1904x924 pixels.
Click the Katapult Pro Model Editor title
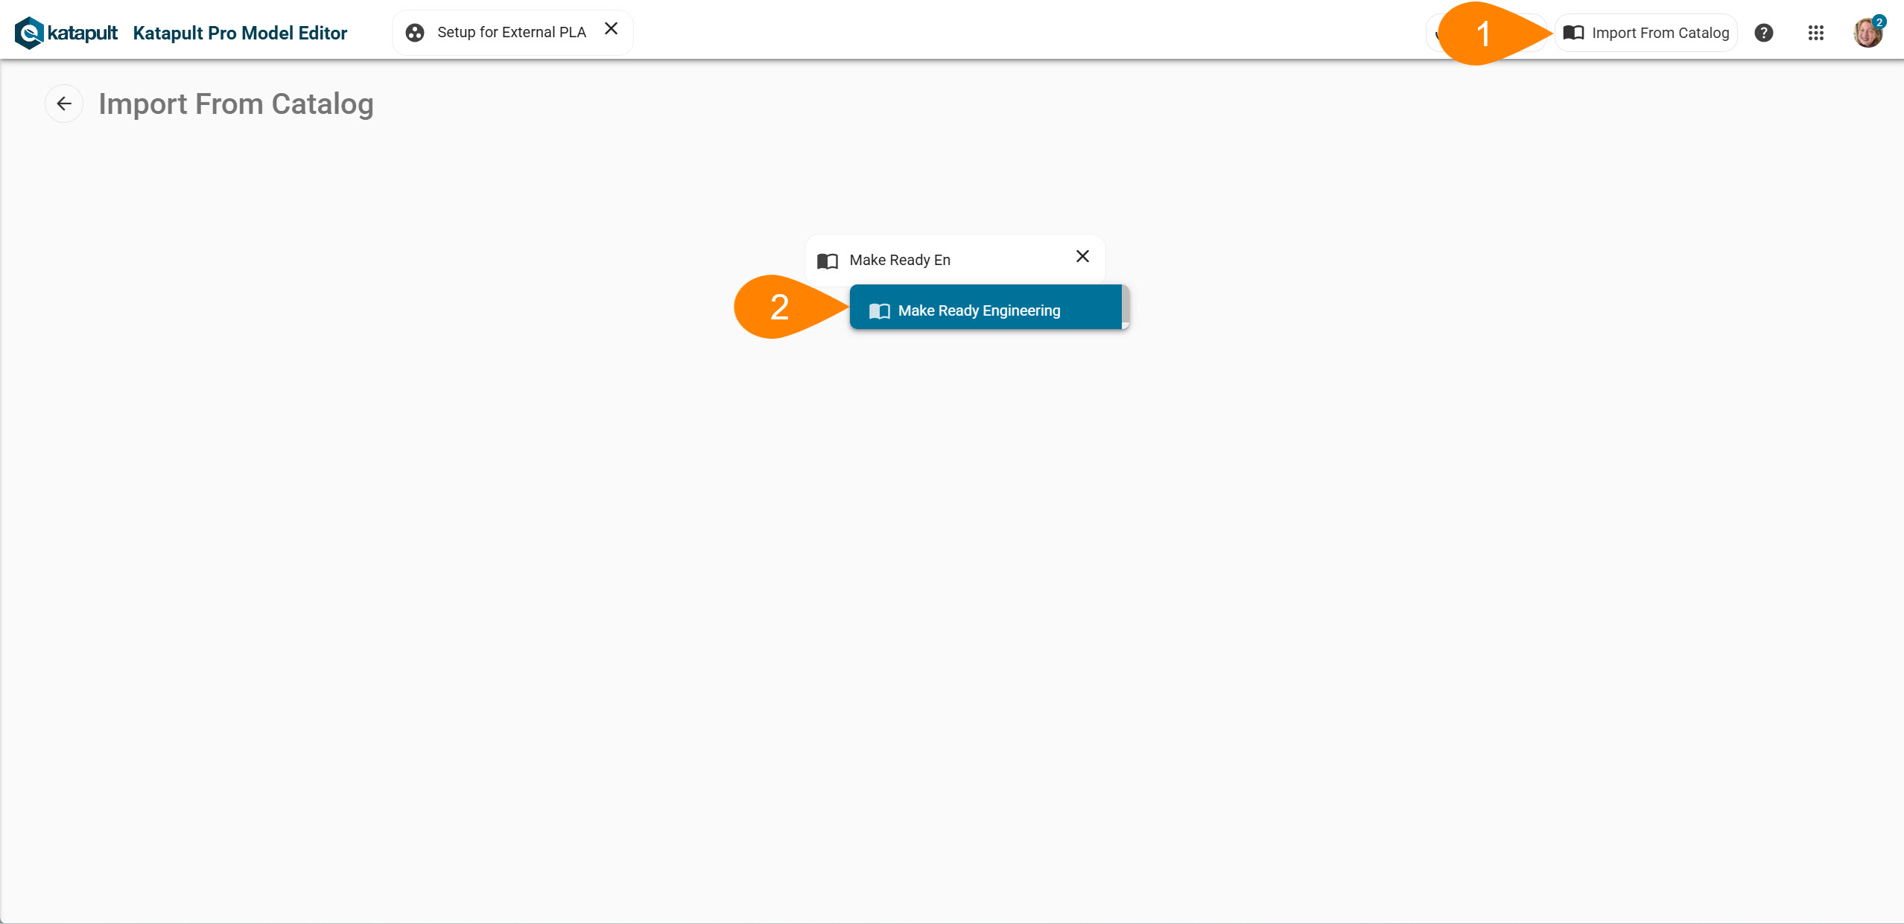pos(240,33)
